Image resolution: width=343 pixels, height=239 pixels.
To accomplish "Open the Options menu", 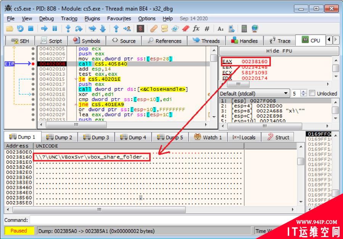I will point(147,19).
